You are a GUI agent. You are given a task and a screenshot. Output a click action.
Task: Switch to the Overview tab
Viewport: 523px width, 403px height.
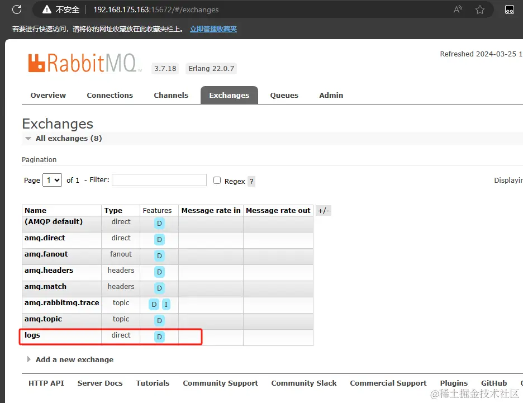point(48,96)
